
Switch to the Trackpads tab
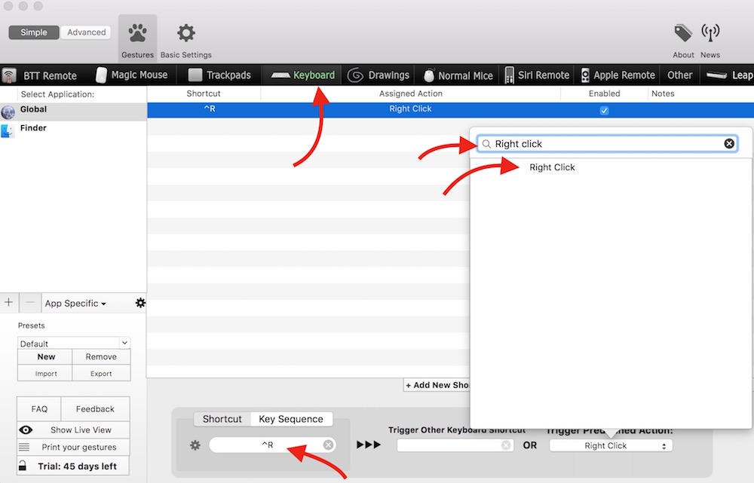pyautogui.click(x=219, y=75)
